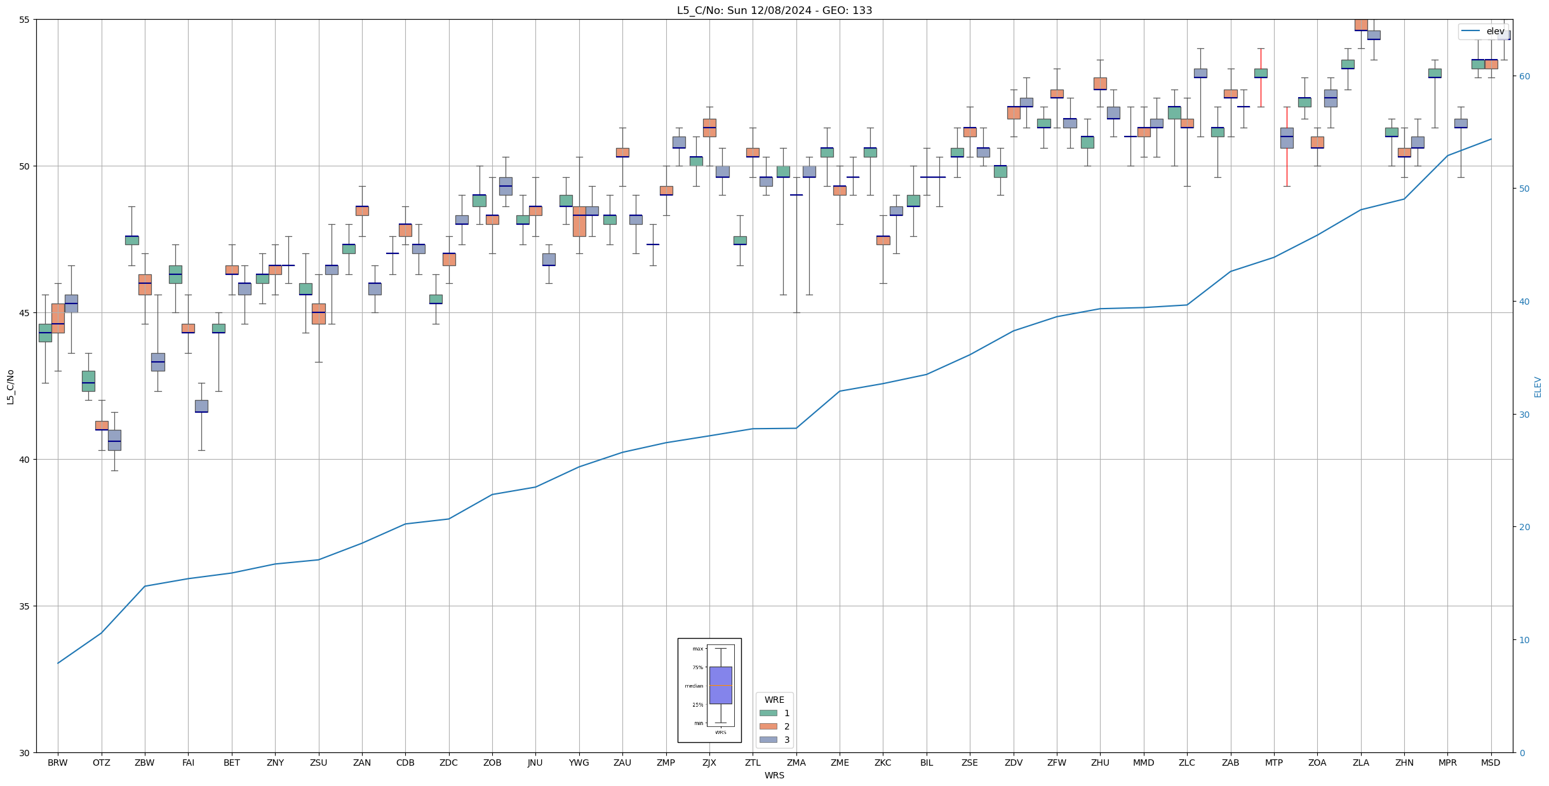The image size is (1549, 786).
Task: Click the 55 tick on left axis
Action: pyautogui.click(x=25, y=20)
